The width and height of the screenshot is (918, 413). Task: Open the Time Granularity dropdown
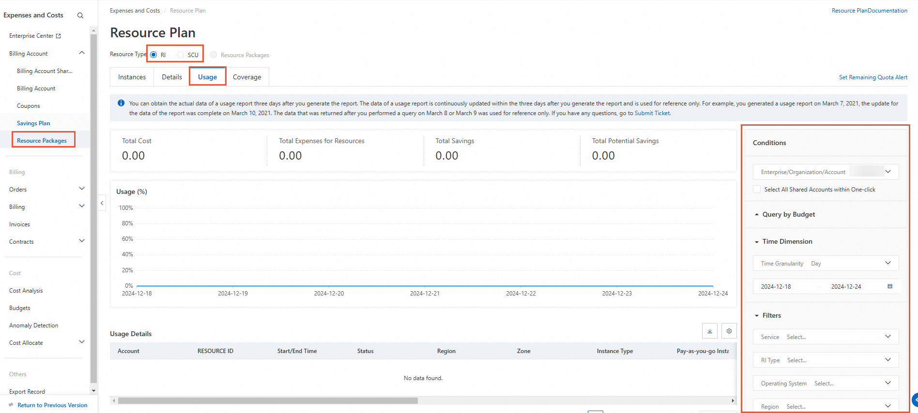pyautogui.click(x=826, y=263)
